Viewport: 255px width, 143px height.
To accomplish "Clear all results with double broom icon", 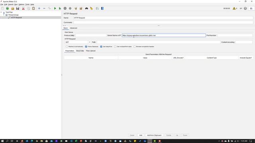I will tap(81, 8).
